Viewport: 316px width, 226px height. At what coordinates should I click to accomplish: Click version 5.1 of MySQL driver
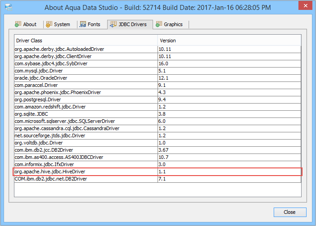tap(162, 71)
